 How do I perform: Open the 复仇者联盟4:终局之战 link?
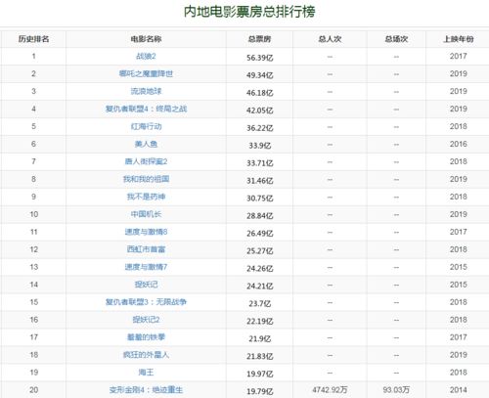pos(146,109)
